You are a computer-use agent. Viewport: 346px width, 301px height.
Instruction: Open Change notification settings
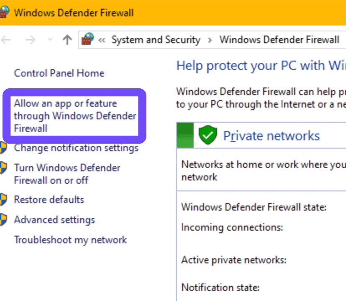click(x=76, y=148)
